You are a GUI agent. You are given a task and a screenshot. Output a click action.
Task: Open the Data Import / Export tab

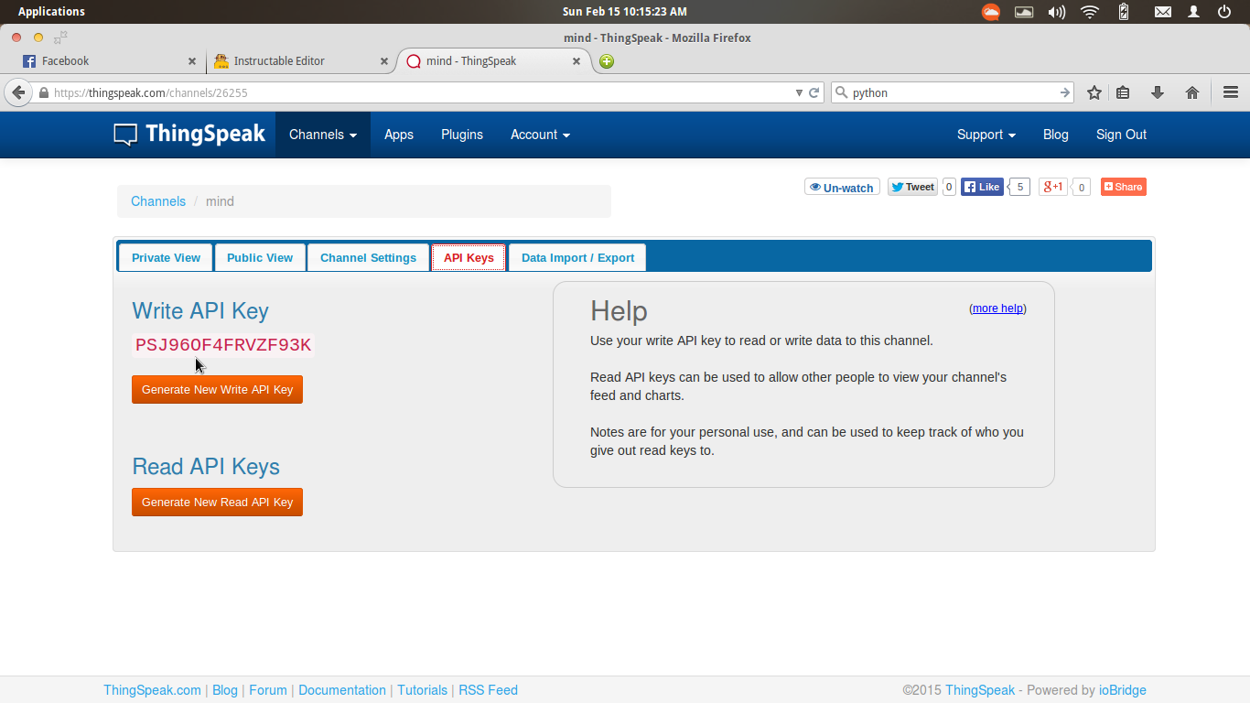pos(577,257)
